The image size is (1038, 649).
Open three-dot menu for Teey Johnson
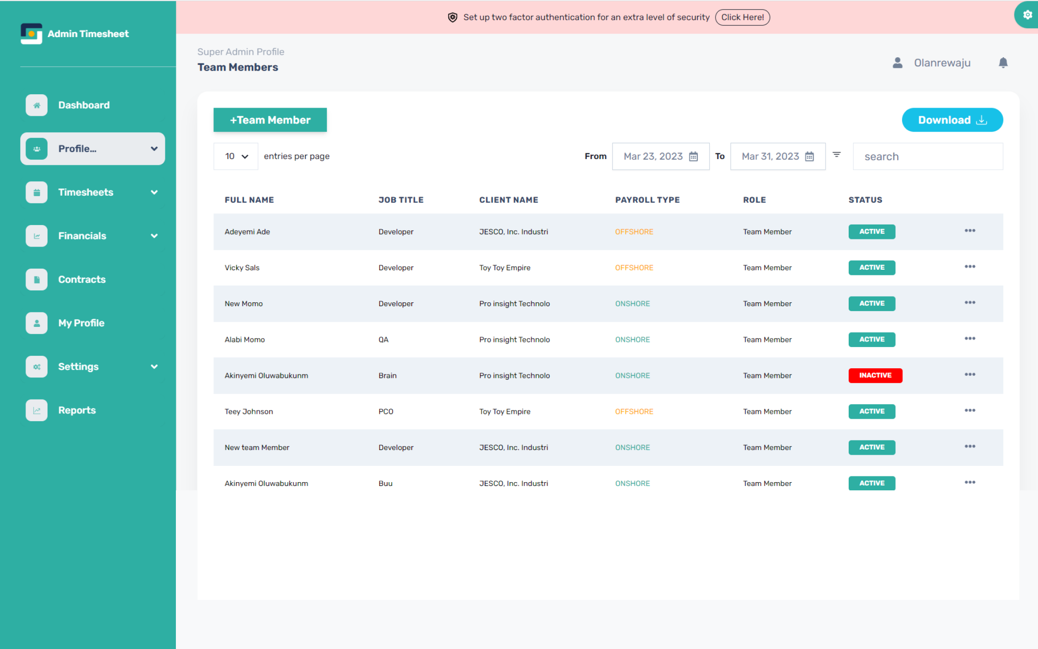pyautogui.click(x=970, y=411)
